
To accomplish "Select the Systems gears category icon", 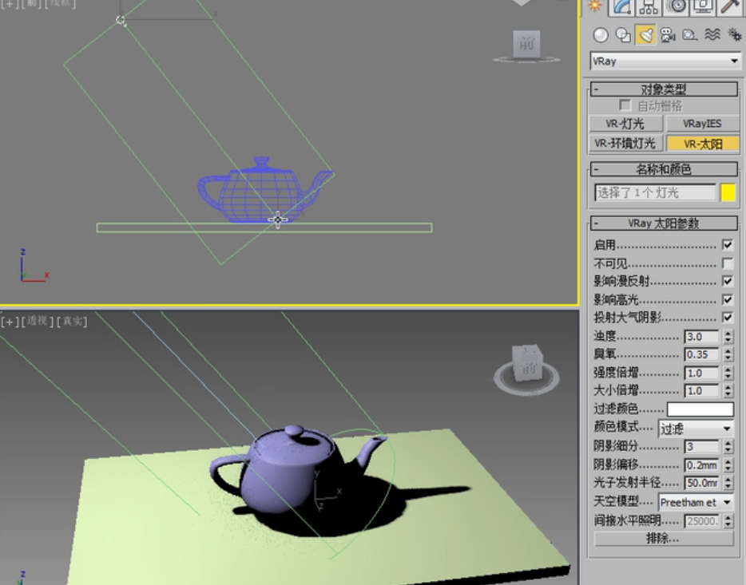I will click(x=734, y=34).
